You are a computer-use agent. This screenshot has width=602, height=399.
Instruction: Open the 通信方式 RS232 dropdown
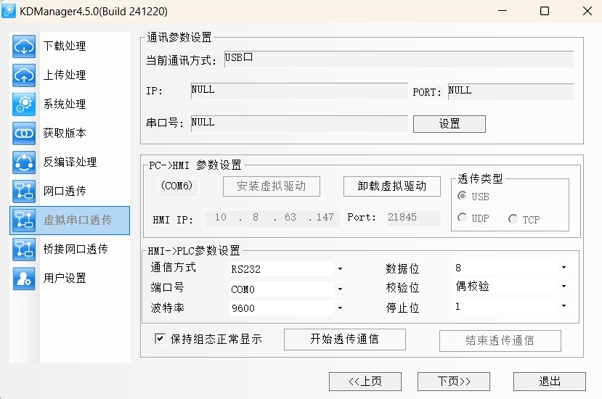[x=288, y=269]
